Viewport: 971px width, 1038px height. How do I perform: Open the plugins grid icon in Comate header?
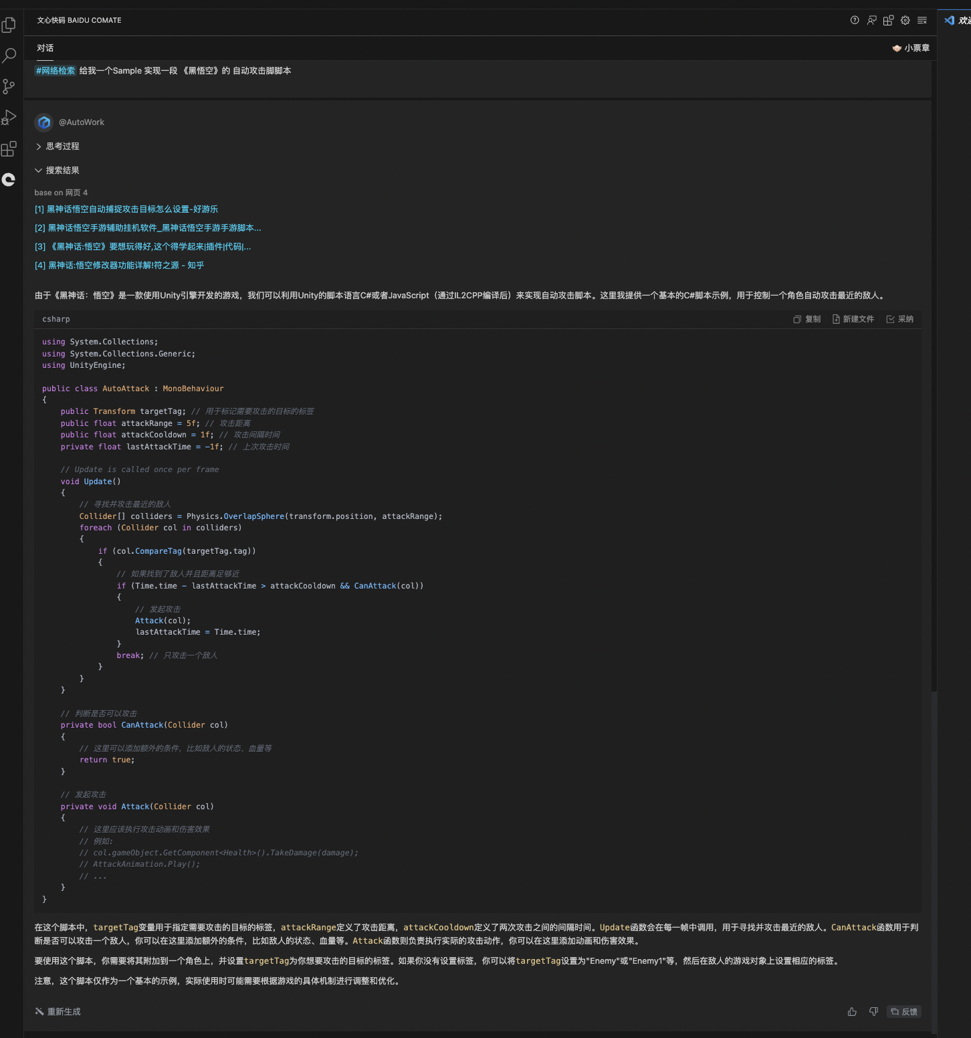(888, 20)
